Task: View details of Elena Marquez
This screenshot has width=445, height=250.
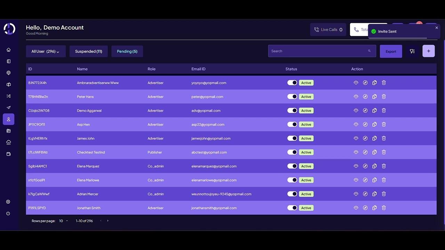Action: coord(356,166)
